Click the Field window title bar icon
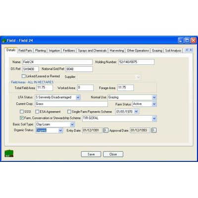 [x=4, y=41]
